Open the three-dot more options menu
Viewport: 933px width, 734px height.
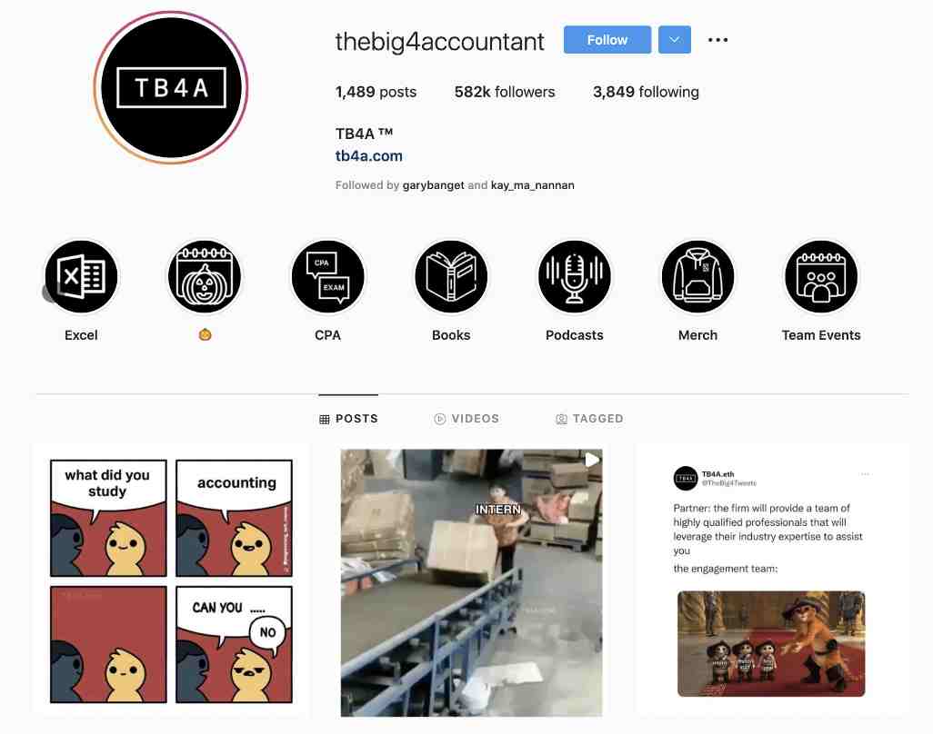[x=717, y=40]
